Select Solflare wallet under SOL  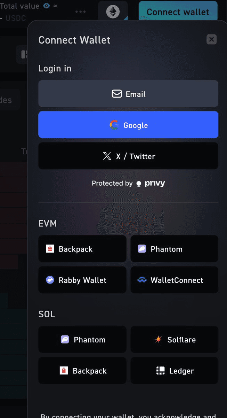(x=174, y=339)
